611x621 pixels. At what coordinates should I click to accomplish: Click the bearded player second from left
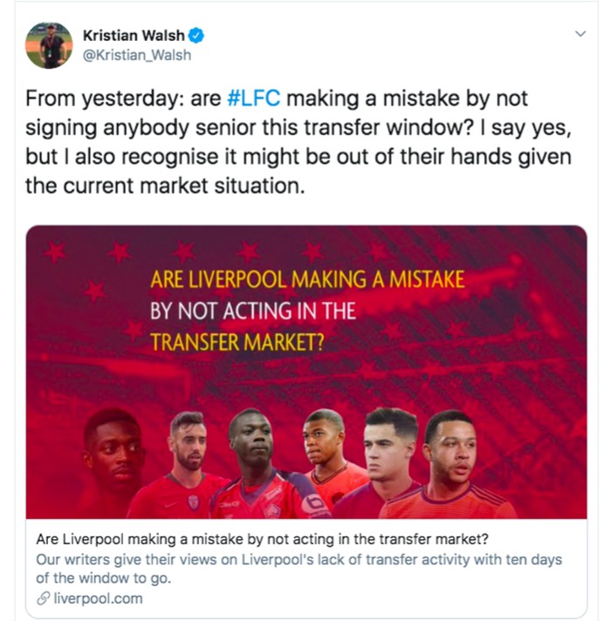pyautogui.click(x=189, y=441)
